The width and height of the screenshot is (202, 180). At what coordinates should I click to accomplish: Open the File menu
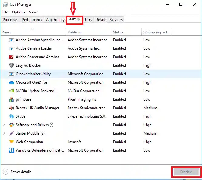coord(5,12)
